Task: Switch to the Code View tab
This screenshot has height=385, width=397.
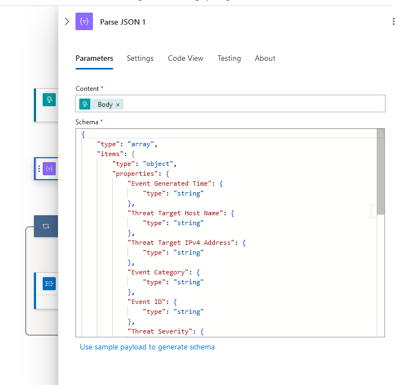Action: tap(185, 59)
